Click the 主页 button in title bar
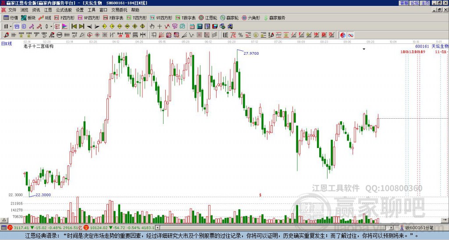This screenshot has width=449, height=240. pyautogui.click(x=425, y=3)
